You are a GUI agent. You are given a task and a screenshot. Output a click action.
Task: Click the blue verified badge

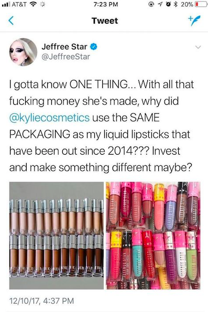[94, 47]
